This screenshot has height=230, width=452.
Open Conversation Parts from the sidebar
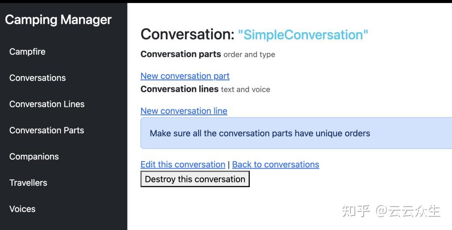(x=46, y=130)
